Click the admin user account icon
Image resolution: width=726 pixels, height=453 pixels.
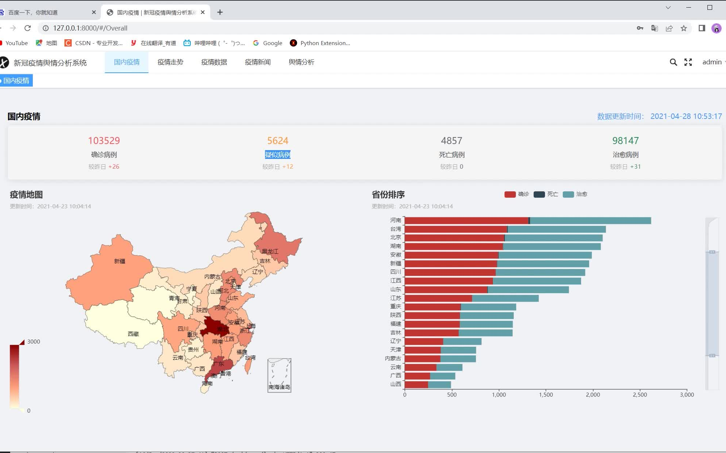(713, 61)
